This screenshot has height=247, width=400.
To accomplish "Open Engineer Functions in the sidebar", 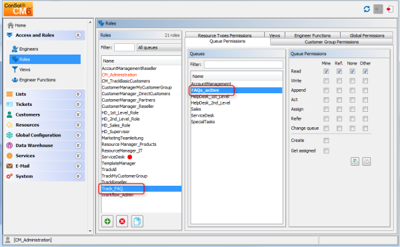I will [x=34, y=80].
